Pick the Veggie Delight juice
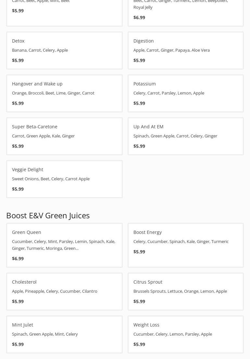 pos(64,179)
